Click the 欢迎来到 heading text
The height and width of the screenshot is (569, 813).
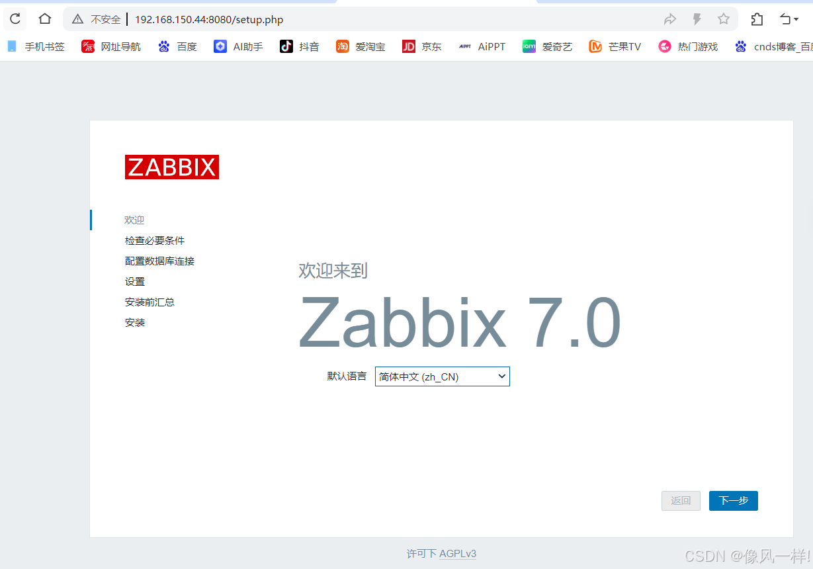(x=333, y=271)
